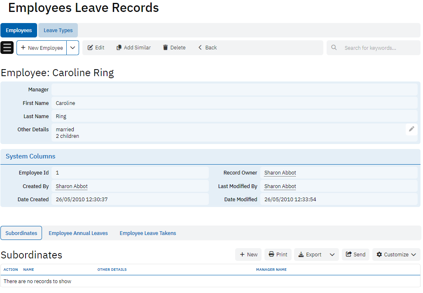
Task: Delete the employee record
Action: pos(174,48)
